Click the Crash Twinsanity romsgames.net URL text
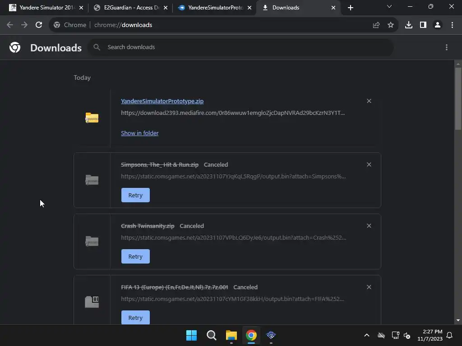The image size is (462, 346). point(234,237)
